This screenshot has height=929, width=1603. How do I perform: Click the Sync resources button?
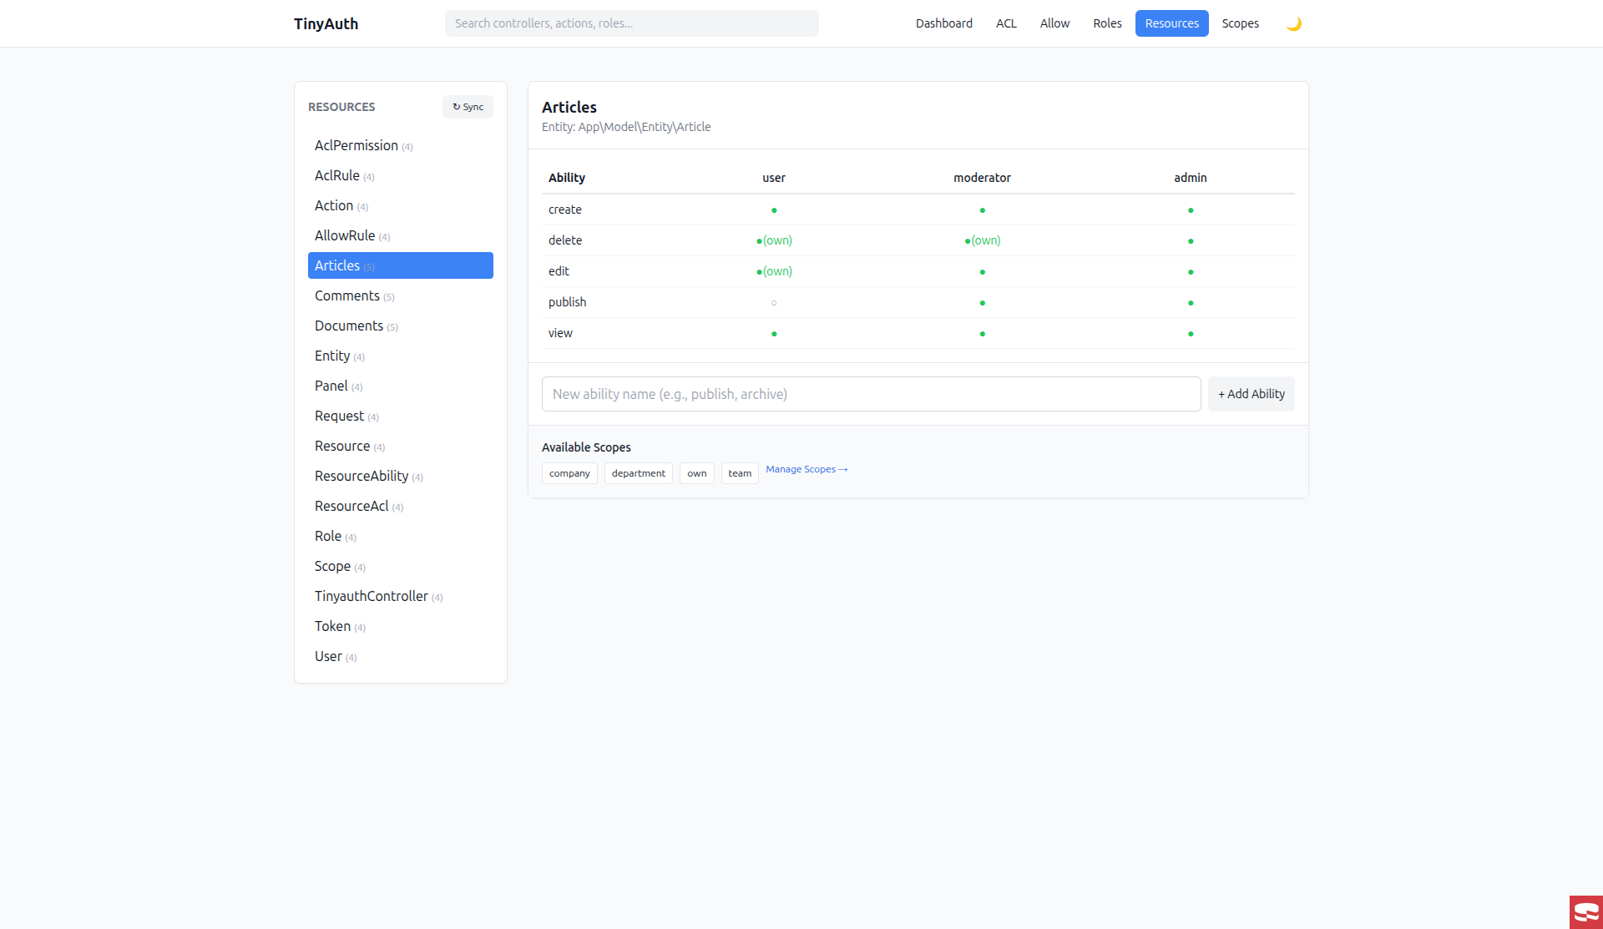pos(468,107)
